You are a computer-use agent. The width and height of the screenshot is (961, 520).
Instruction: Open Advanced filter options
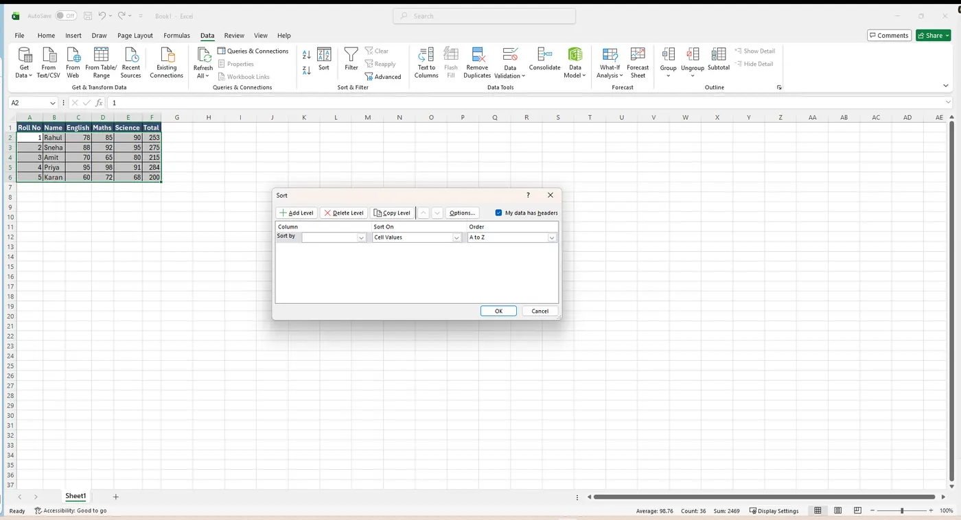[x=383, y=77]
